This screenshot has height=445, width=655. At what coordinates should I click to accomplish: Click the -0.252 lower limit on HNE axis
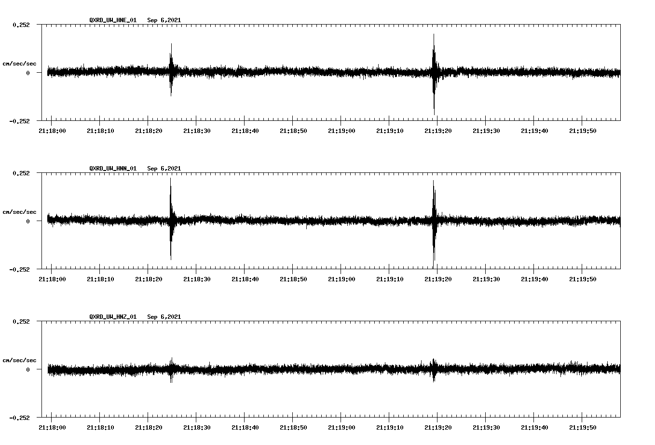[19, 121]
